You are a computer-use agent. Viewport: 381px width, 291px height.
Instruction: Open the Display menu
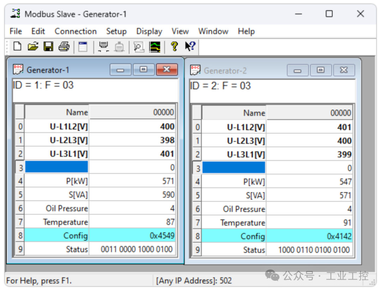click(x=149, y=31)
